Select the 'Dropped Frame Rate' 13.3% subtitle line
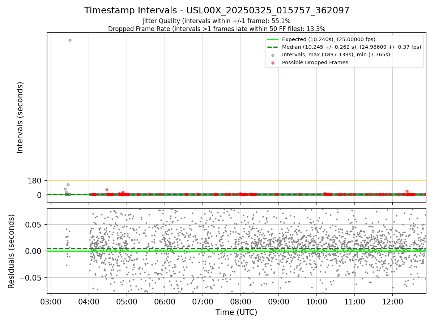The image size is (434, 325). tap(217, 29)
